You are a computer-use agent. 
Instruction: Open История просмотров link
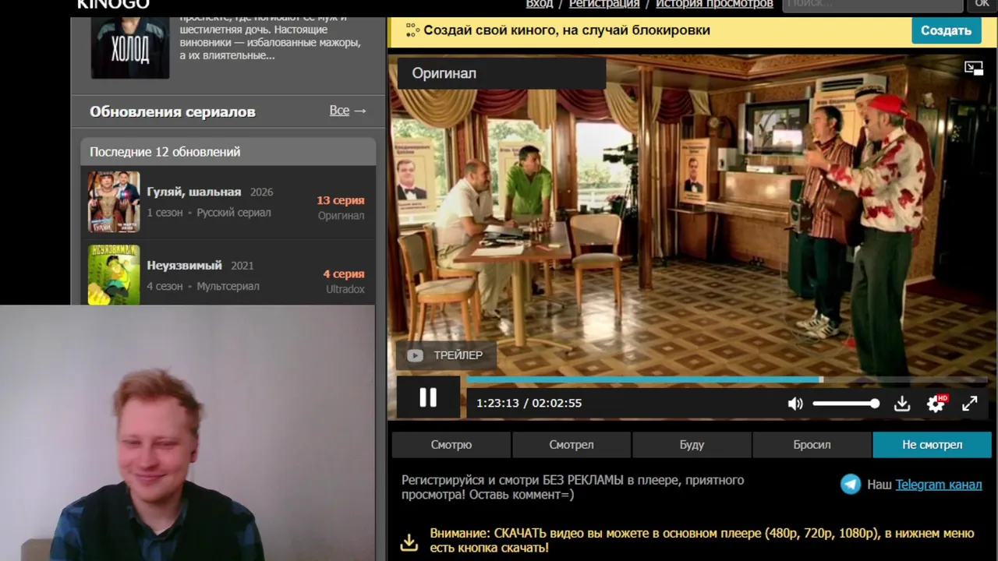714,4
